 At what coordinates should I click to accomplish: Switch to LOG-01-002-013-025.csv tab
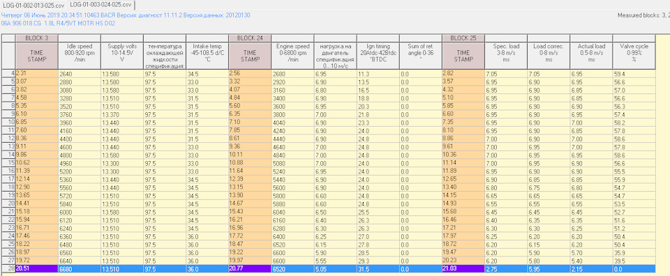point(33,5)
